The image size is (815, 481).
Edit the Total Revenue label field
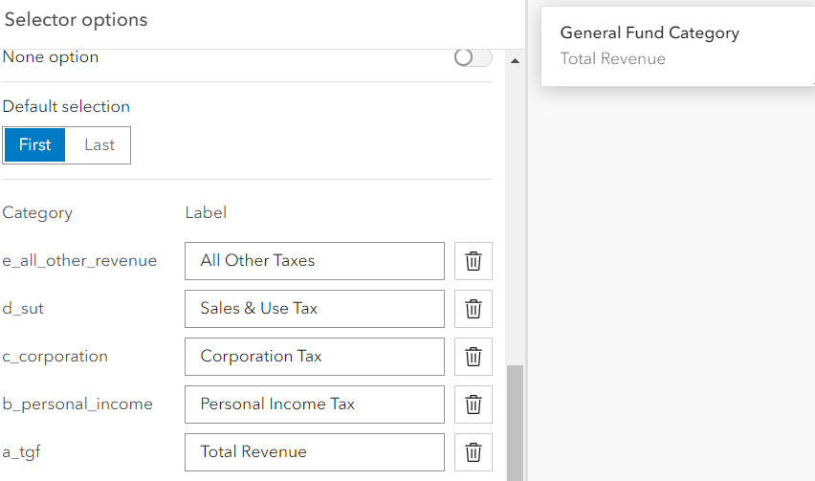coord(314,452)
